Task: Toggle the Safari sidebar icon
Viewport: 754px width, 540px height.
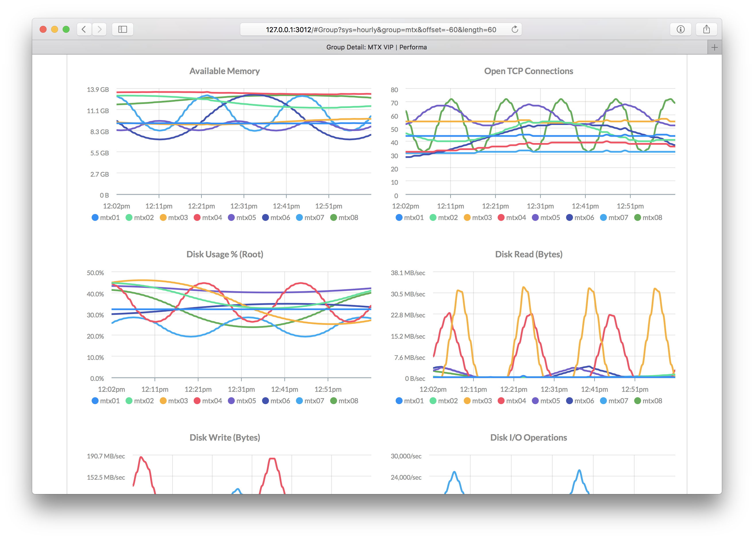Action: point(123,29)
